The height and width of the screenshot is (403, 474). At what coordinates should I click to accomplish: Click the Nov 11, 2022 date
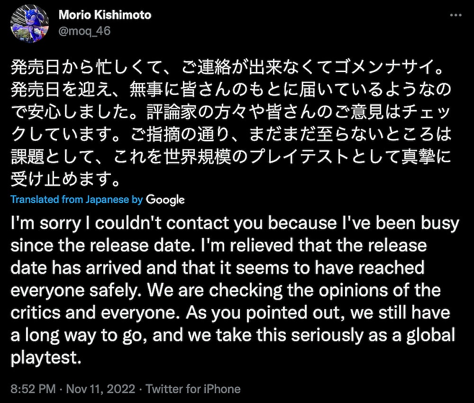[100, 389]
